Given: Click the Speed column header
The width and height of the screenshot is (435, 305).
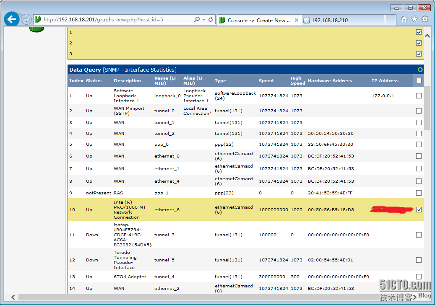Looking at the screenshot, I should tap(266, 80).
